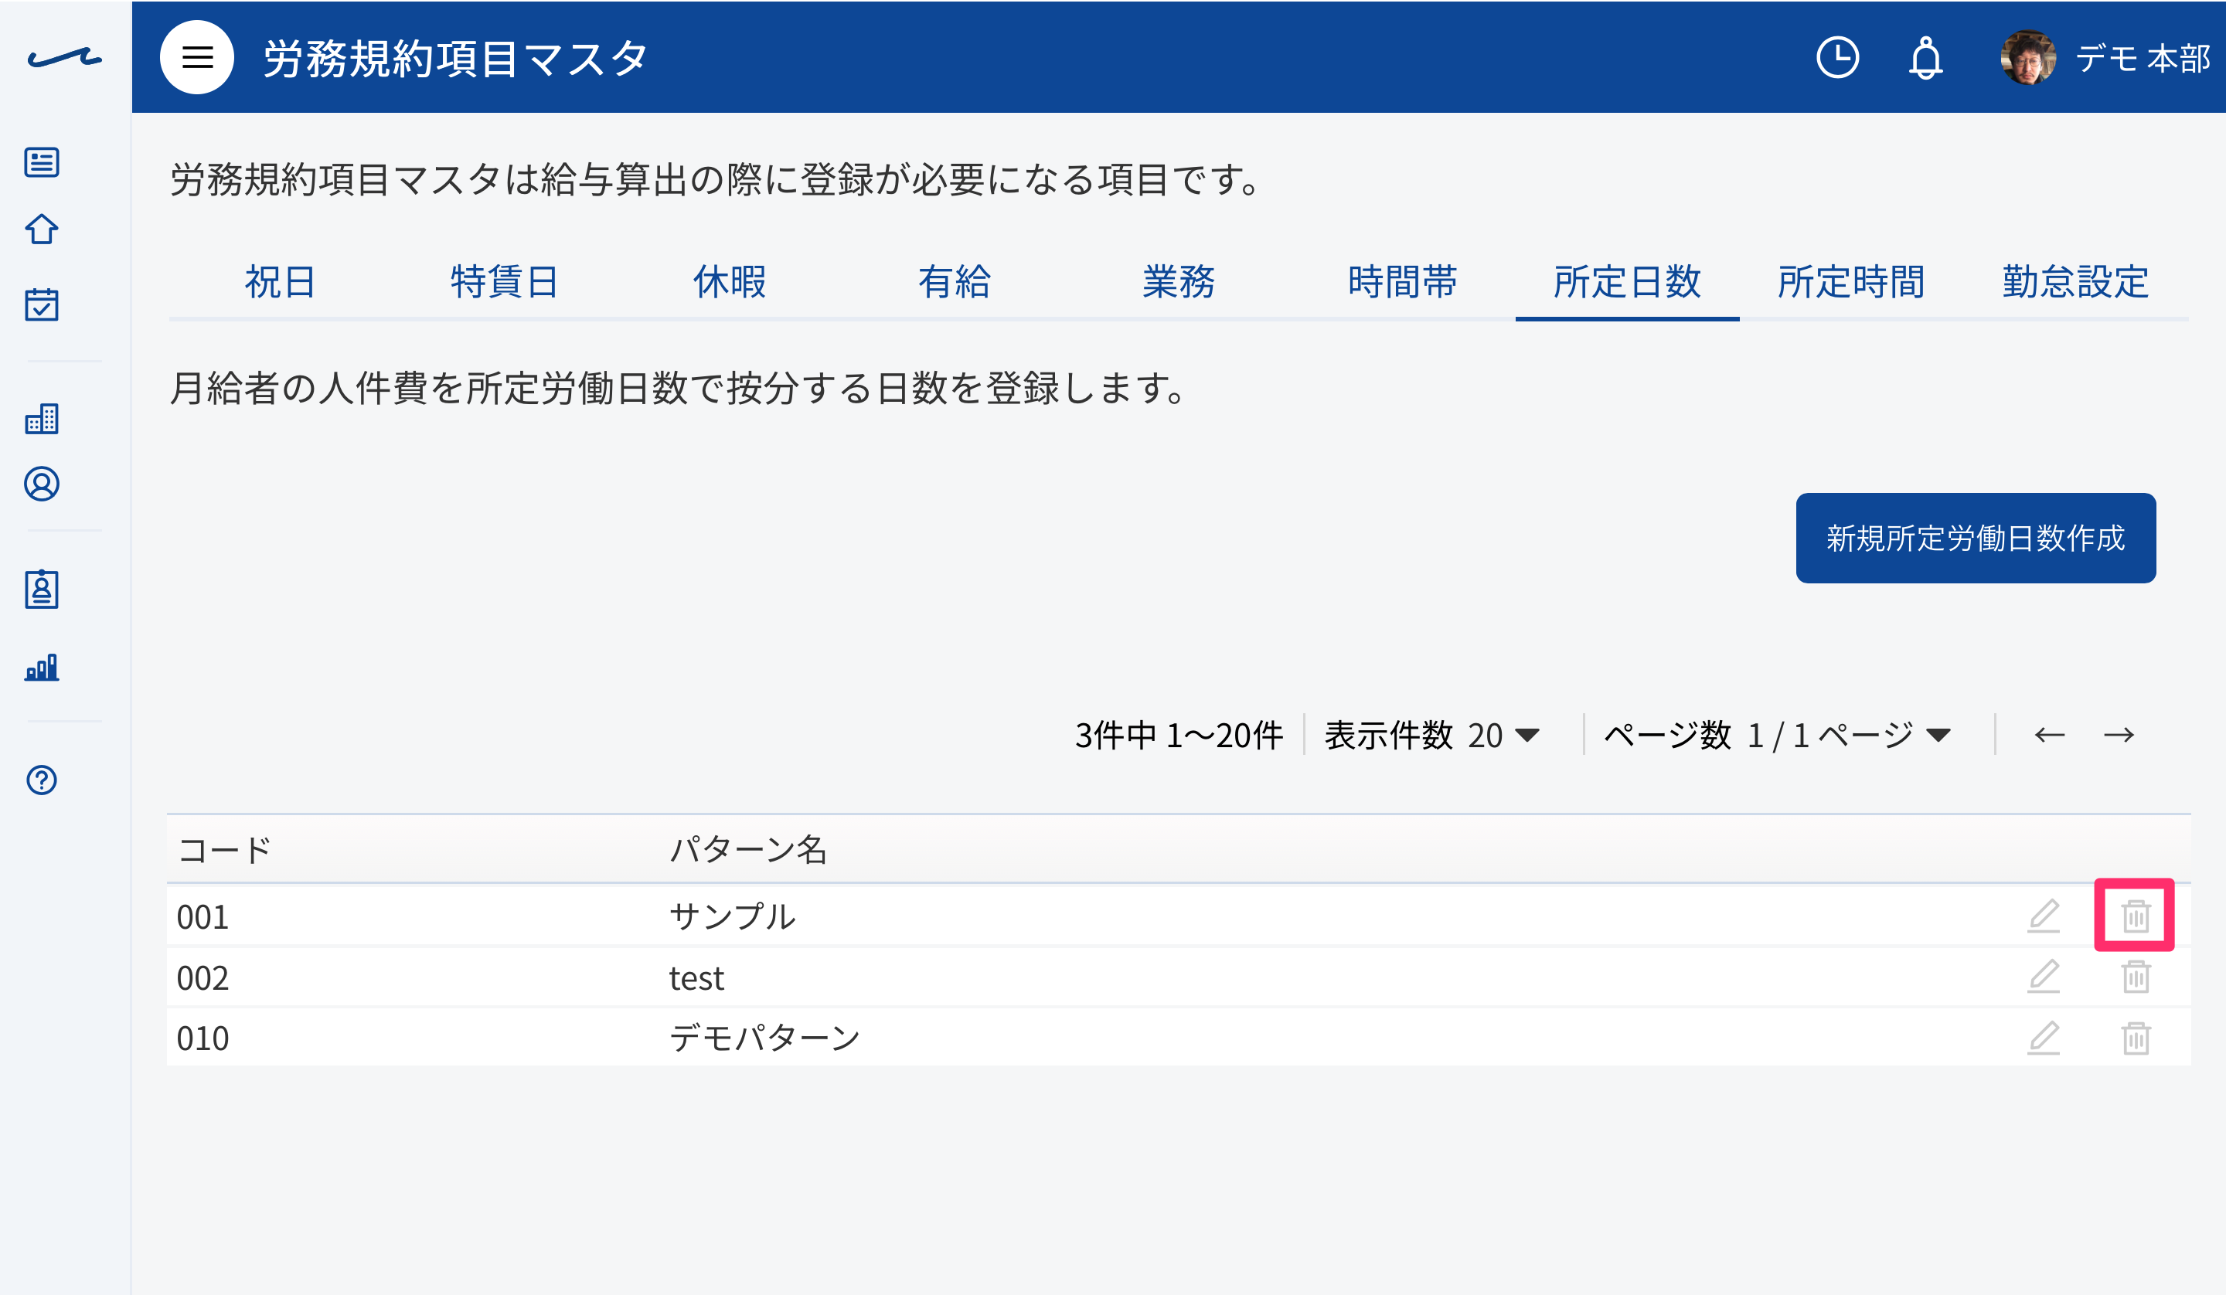Screen dimensions: 2226x1295
Task: Switch to the 業務 tab
Action: (x=1179, y=283)
